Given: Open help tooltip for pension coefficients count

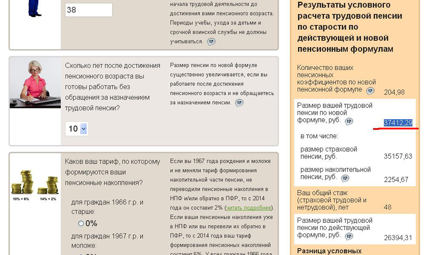Looking at the screenshot, I should (x=370, y=91).
